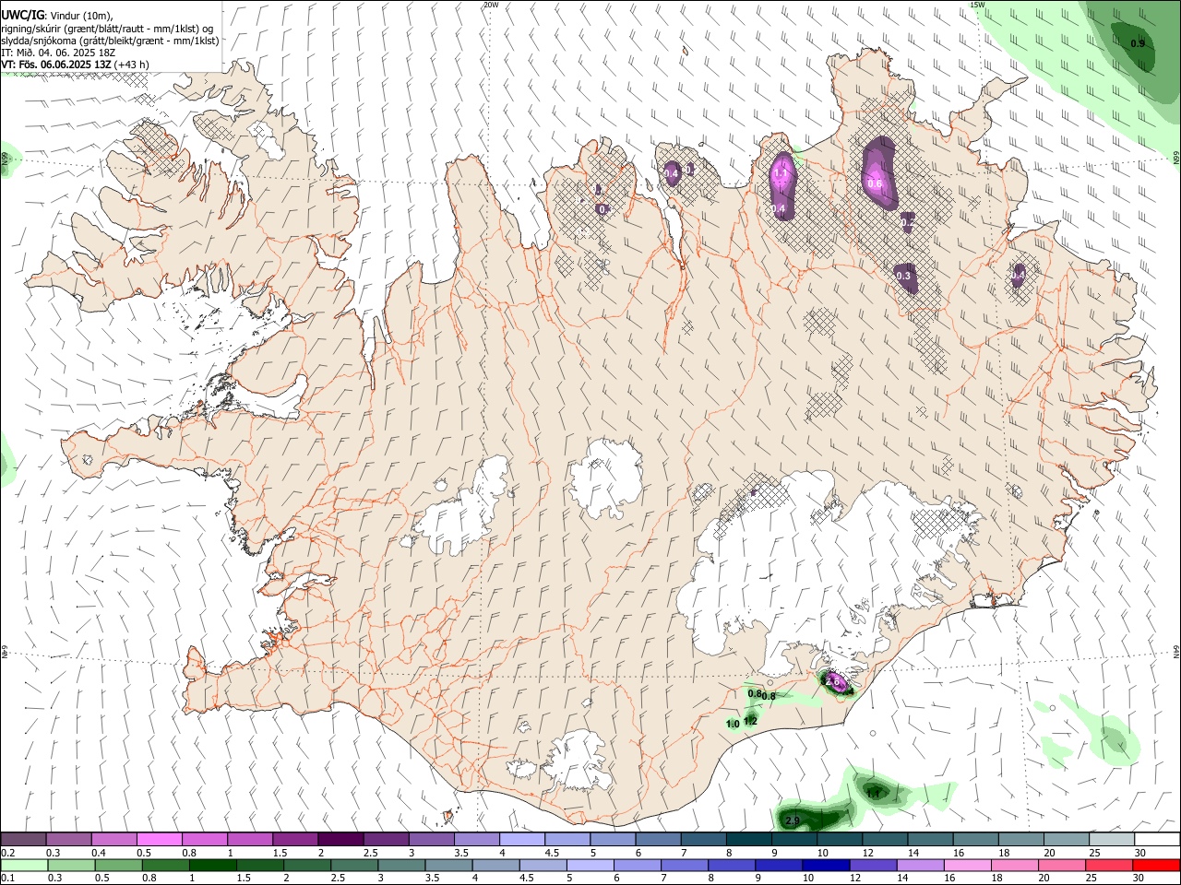Click the '0.1' label in the lower legend

pos(7,879)
